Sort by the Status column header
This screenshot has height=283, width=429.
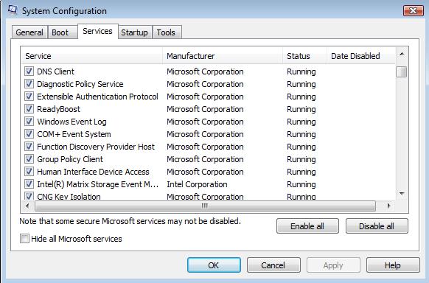[x=304, y=56]
